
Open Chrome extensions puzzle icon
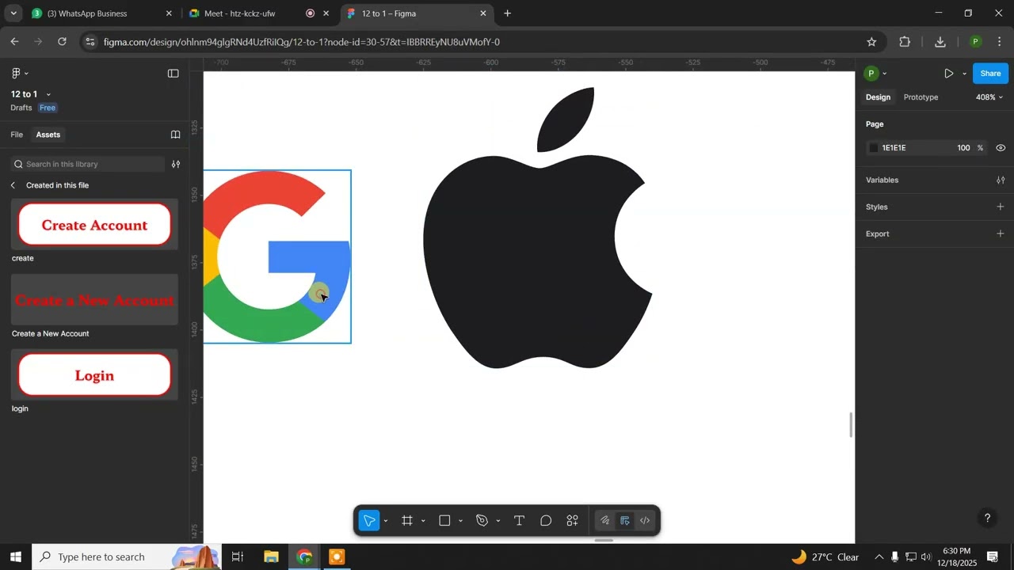click(905, 42)
